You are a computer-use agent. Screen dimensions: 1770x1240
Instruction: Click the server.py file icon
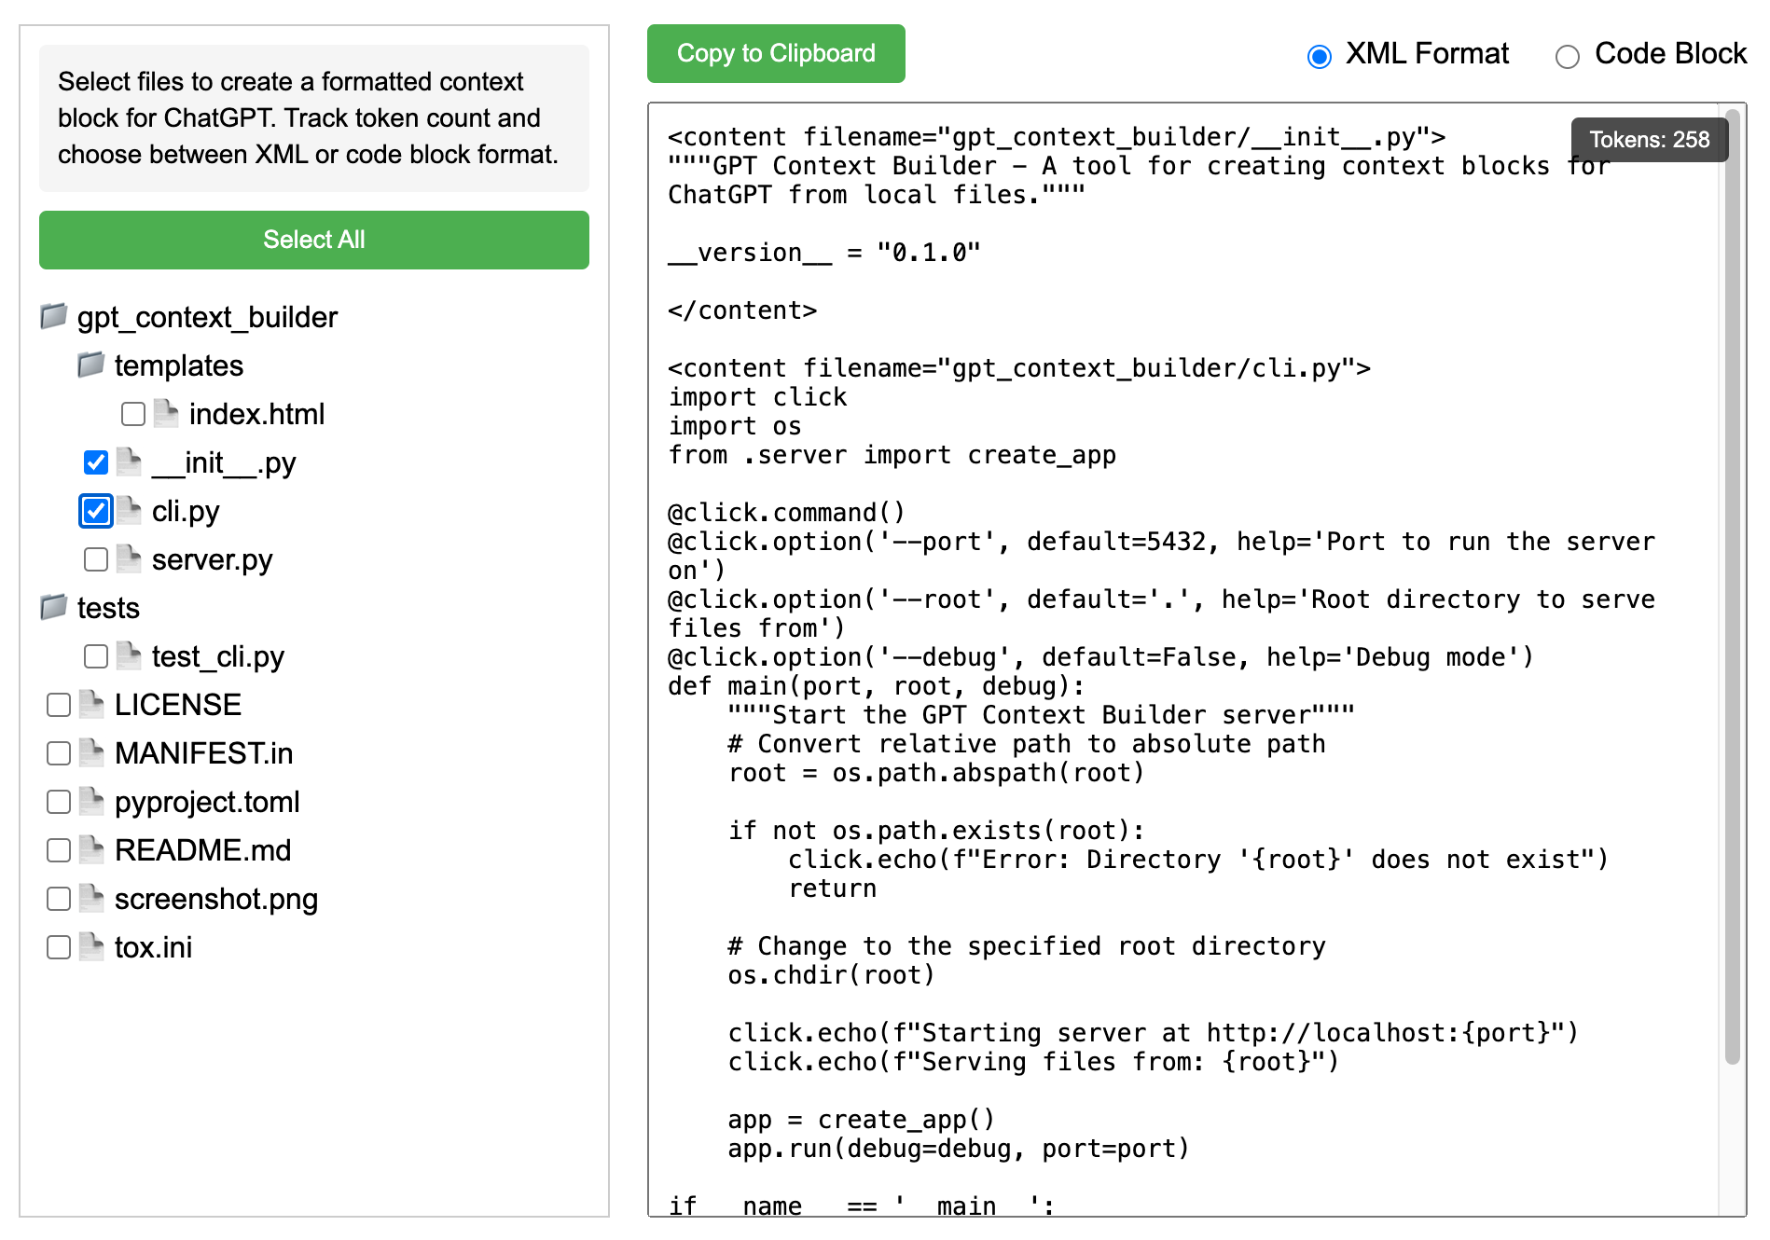[x=129, y=559]
